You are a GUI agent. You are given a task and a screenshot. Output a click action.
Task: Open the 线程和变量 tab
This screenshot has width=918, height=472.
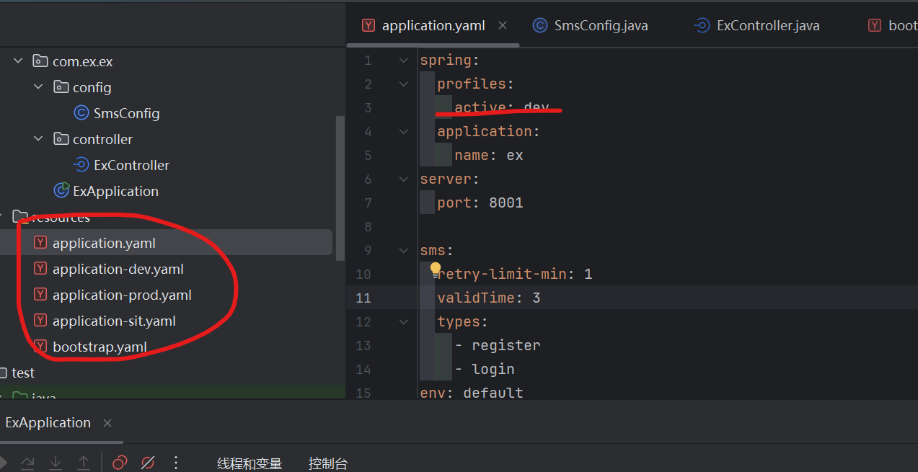coord(250,463)
